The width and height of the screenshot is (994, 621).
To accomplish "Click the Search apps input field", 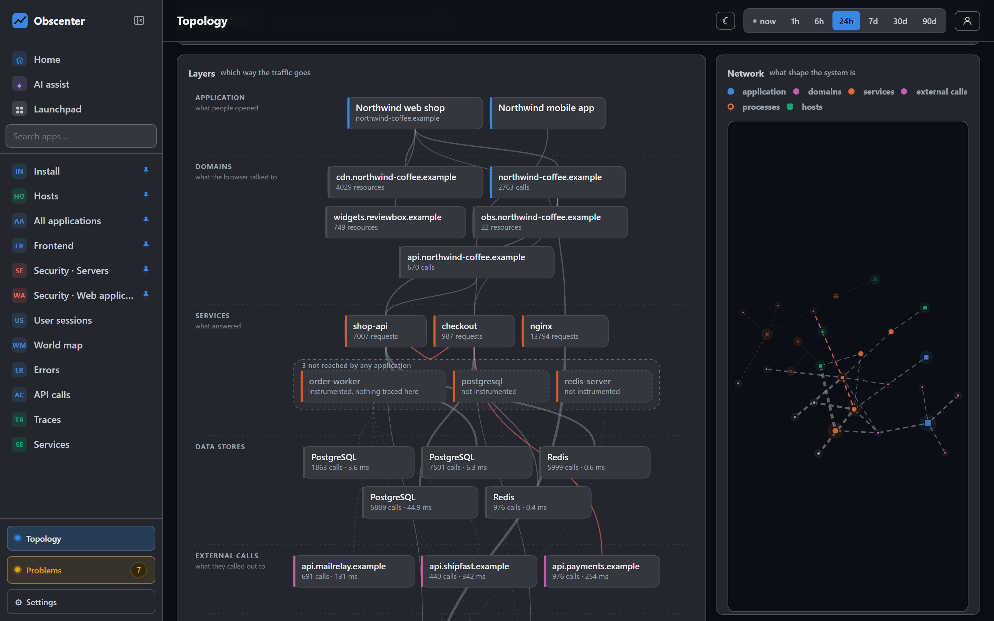I will point(81,136).
